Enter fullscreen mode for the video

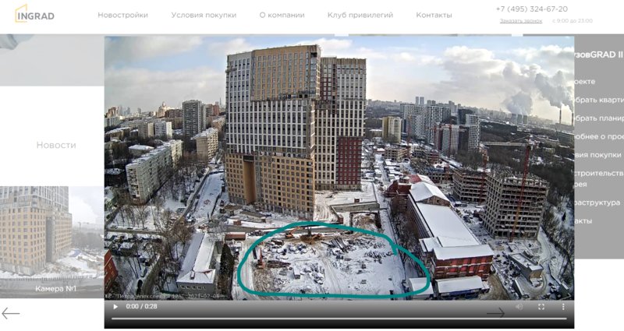click(x=541, y=306)
